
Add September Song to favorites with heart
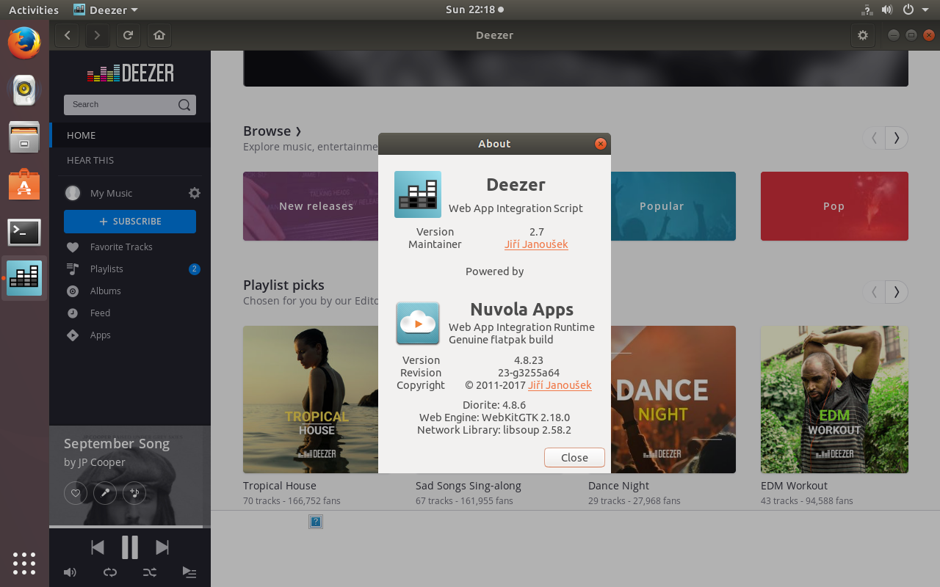pos(76,493)
